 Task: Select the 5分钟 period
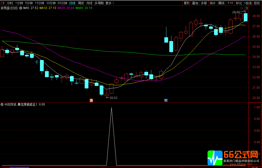pyautogui.click(x=29, y=3)
